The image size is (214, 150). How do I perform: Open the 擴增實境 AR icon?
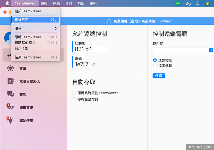pos(10,107)
